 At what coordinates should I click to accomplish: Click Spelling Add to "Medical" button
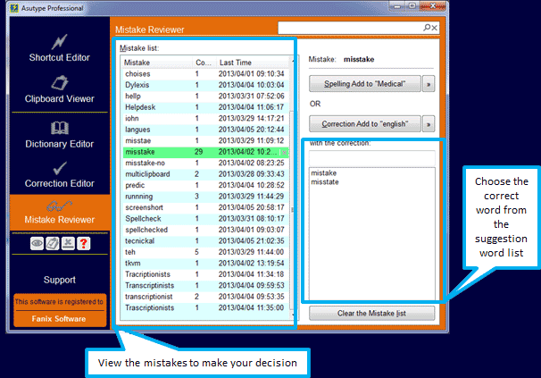pyautogui.click(x=364, y=84)
